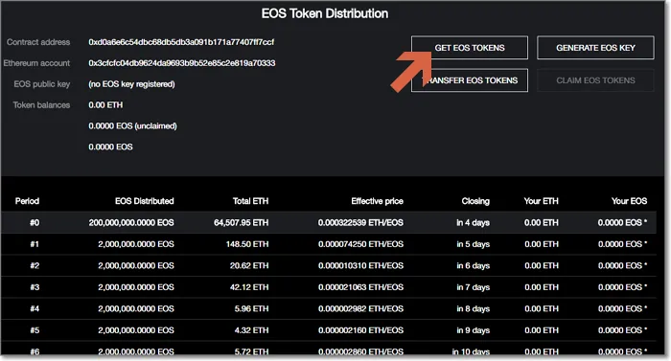Select period #2 row label
This screenshot has width=671, height=361.
tap(35, 265)
